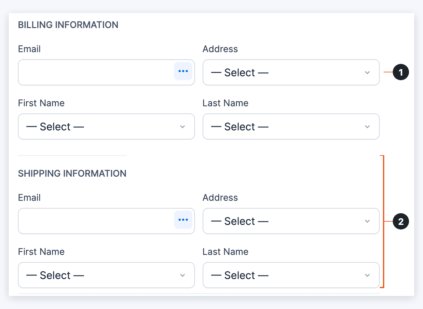
Task: Open the Shipping Address Select dropdown
Action: coord(291,221)
